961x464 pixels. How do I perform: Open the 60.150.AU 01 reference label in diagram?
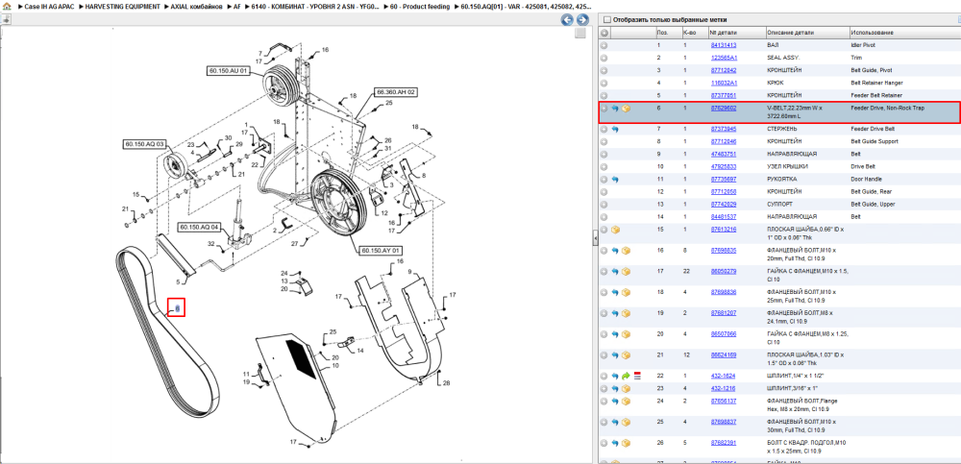[228, 71]
